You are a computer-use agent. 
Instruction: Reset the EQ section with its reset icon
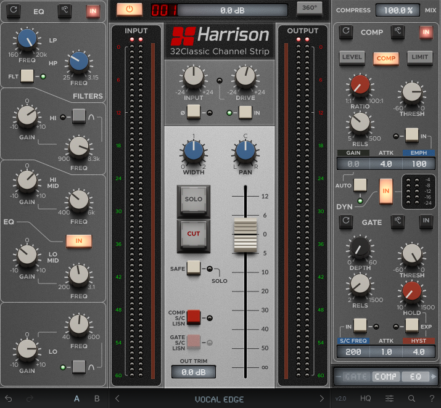pyautogui.click(x=13, y=10)
